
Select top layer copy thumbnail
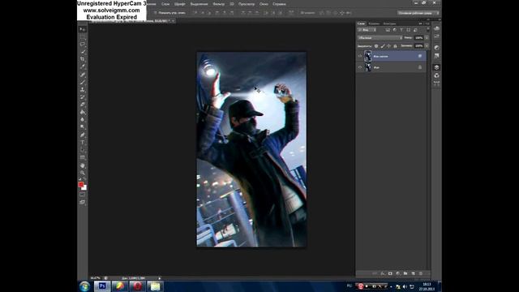pyautogui.click(x=367, y=56)
